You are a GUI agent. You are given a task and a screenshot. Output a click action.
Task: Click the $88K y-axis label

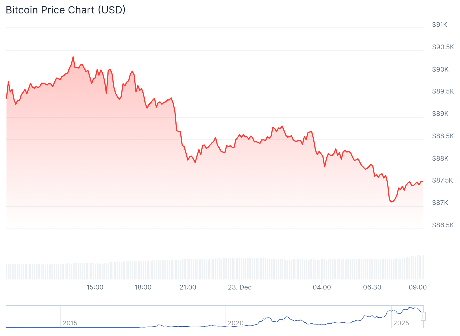point(440,158)
